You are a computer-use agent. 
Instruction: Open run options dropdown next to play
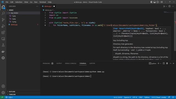[x=166, y=6]
